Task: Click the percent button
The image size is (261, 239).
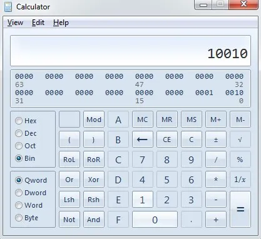Action: (240, 160)
